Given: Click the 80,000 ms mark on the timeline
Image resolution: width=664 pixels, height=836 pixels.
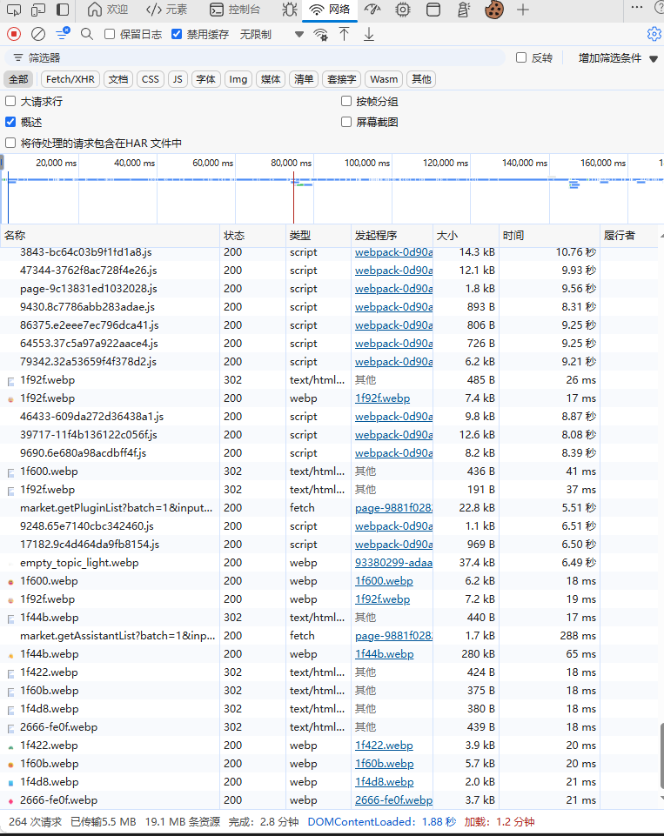Looking at the screenshot, I should 291,163.
